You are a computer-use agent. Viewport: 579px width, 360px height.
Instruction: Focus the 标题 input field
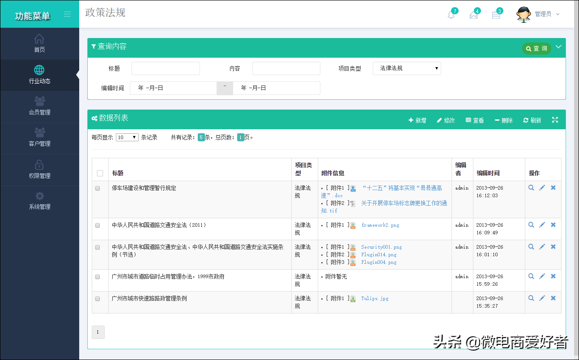click(166, 68)
